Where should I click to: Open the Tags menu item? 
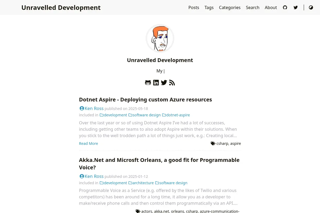pos(209,7)
